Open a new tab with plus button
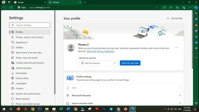 point(85,2)
